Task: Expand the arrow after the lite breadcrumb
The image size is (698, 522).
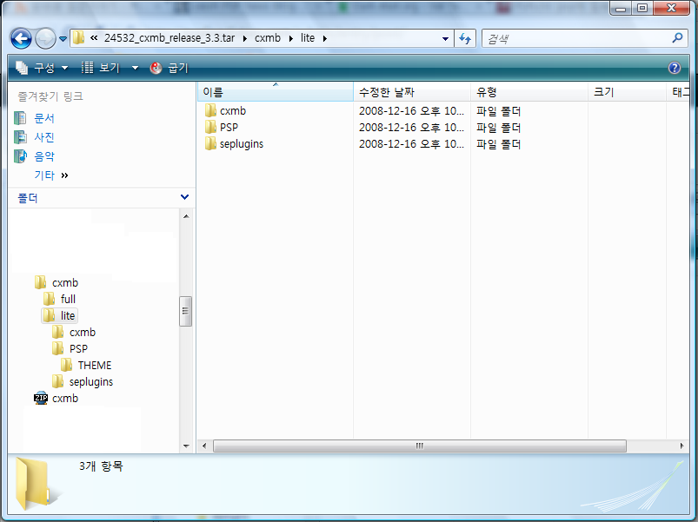Action: pos(324,39)
